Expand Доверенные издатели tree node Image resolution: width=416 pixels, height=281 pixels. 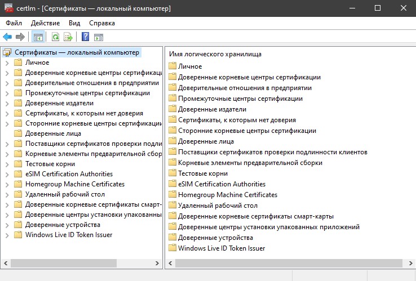[x=7, y=104]
